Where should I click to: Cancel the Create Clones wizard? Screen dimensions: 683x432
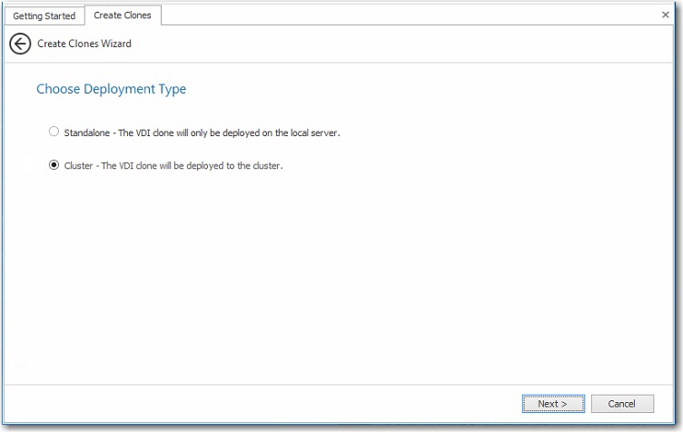pos(622,403)
